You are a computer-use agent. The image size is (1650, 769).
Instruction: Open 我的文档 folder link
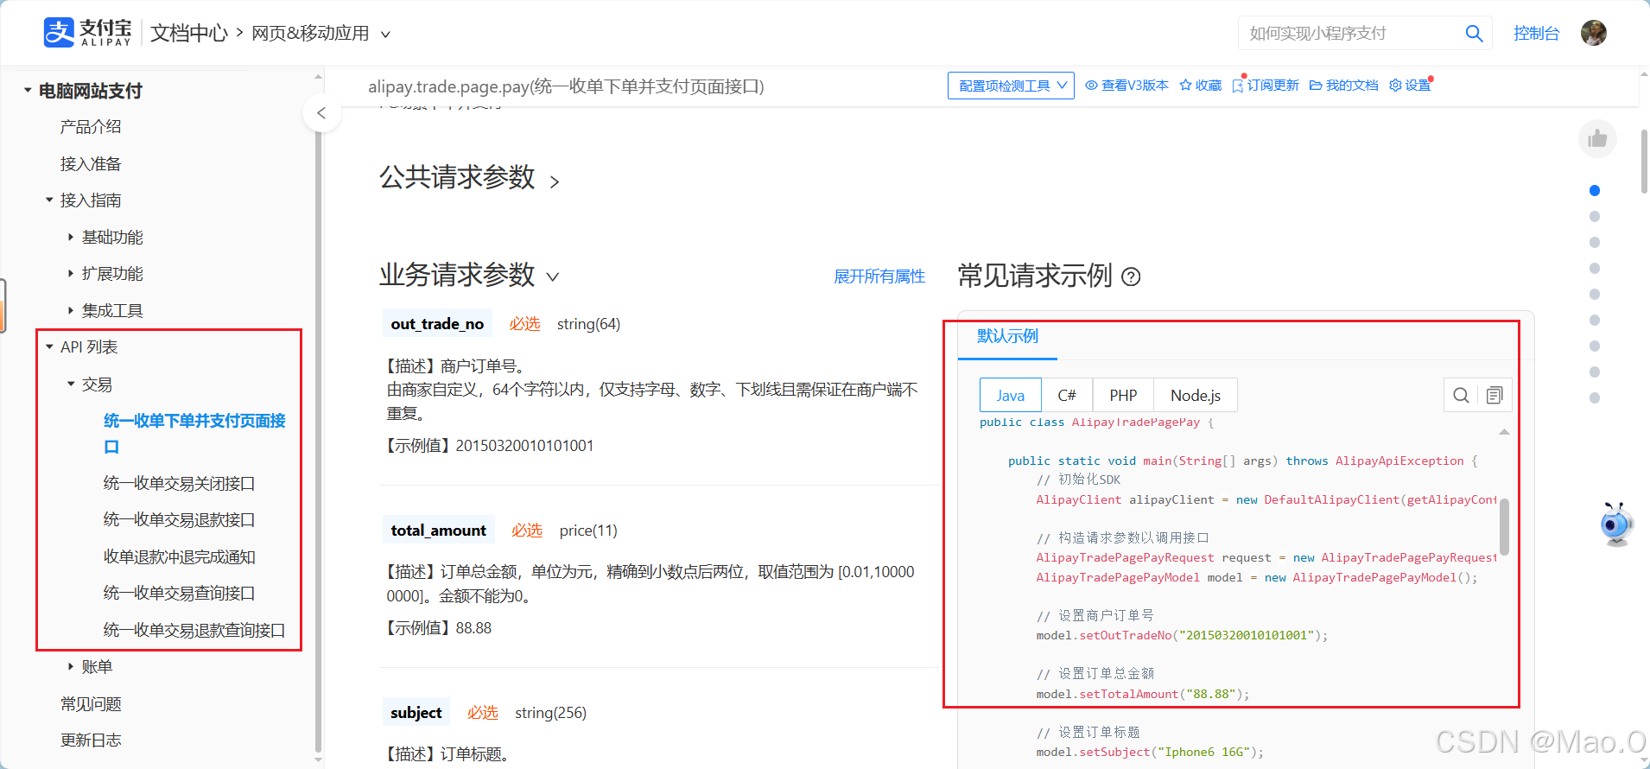coord(1343,86)
